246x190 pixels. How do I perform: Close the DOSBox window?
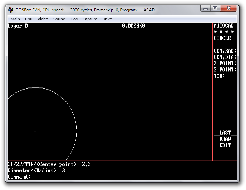tap(228, 9)
